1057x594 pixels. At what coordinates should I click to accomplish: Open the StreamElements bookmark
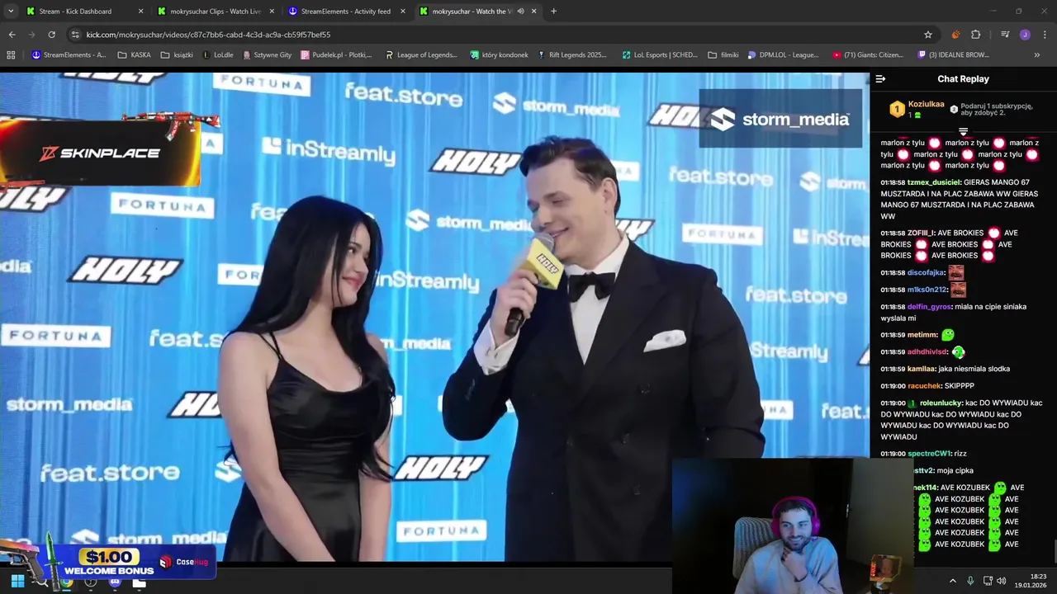click(69, 55)
